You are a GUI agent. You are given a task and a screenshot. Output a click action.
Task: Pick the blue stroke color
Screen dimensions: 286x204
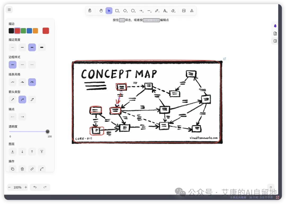[29, 31]
